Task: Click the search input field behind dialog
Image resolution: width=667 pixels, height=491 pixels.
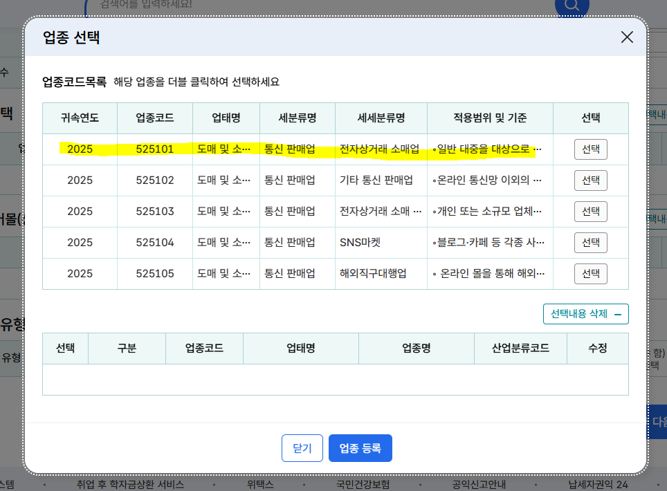Action: 319,5
